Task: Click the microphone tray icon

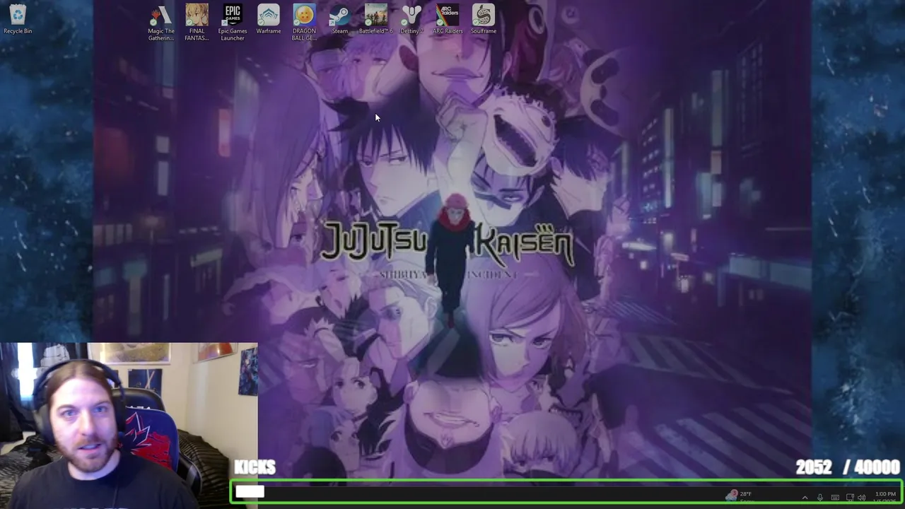Action: click(820, 498)
